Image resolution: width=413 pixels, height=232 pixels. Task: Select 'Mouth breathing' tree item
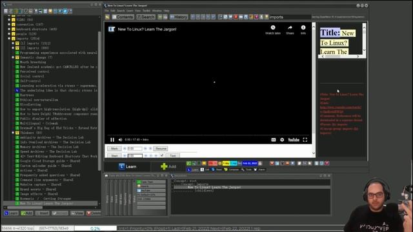[33, 63]
